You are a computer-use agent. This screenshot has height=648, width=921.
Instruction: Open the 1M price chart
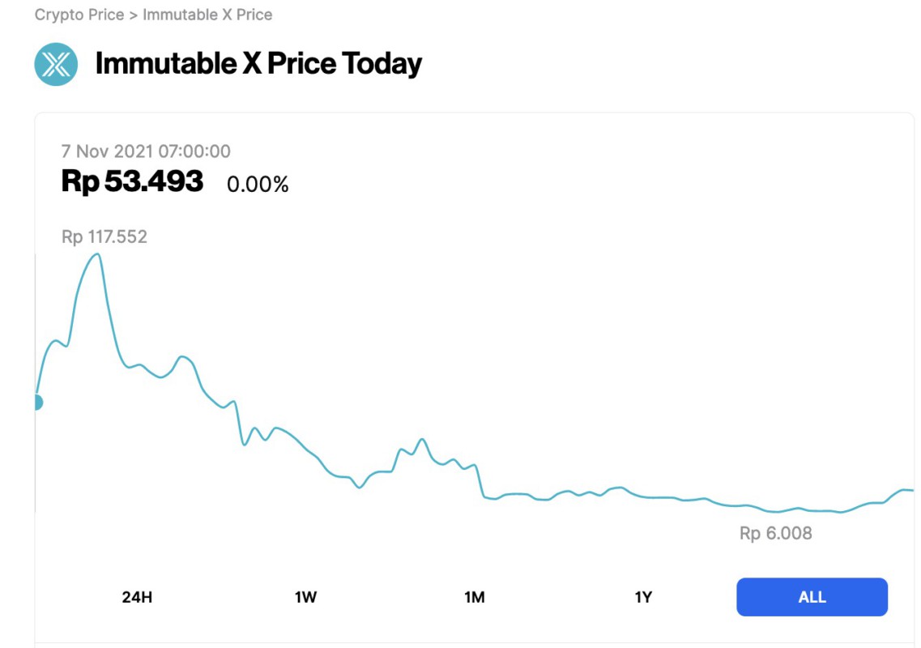[475, 596]
